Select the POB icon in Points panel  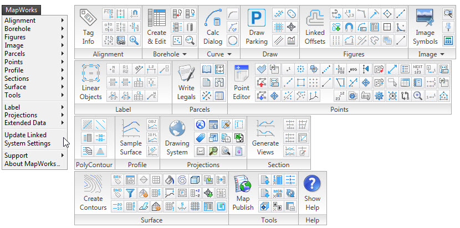pyautogui.click(x=340, y=69)
